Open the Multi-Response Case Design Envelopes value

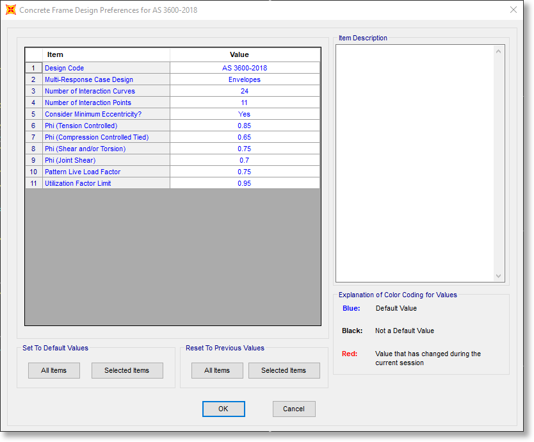coord(245,79)
